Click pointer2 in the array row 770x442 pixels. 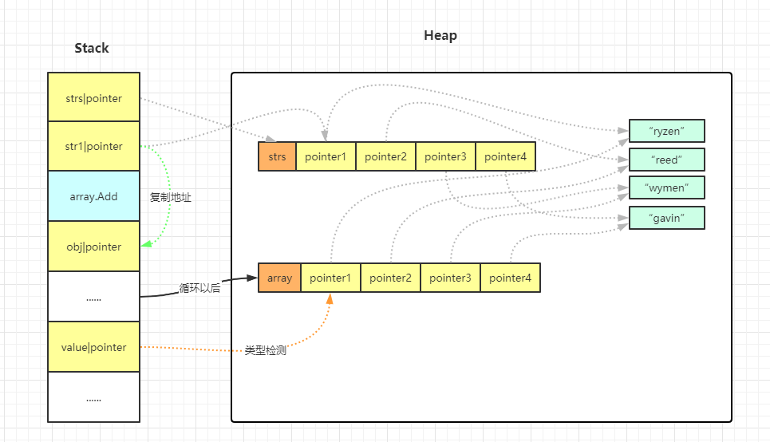pos(390,278)
